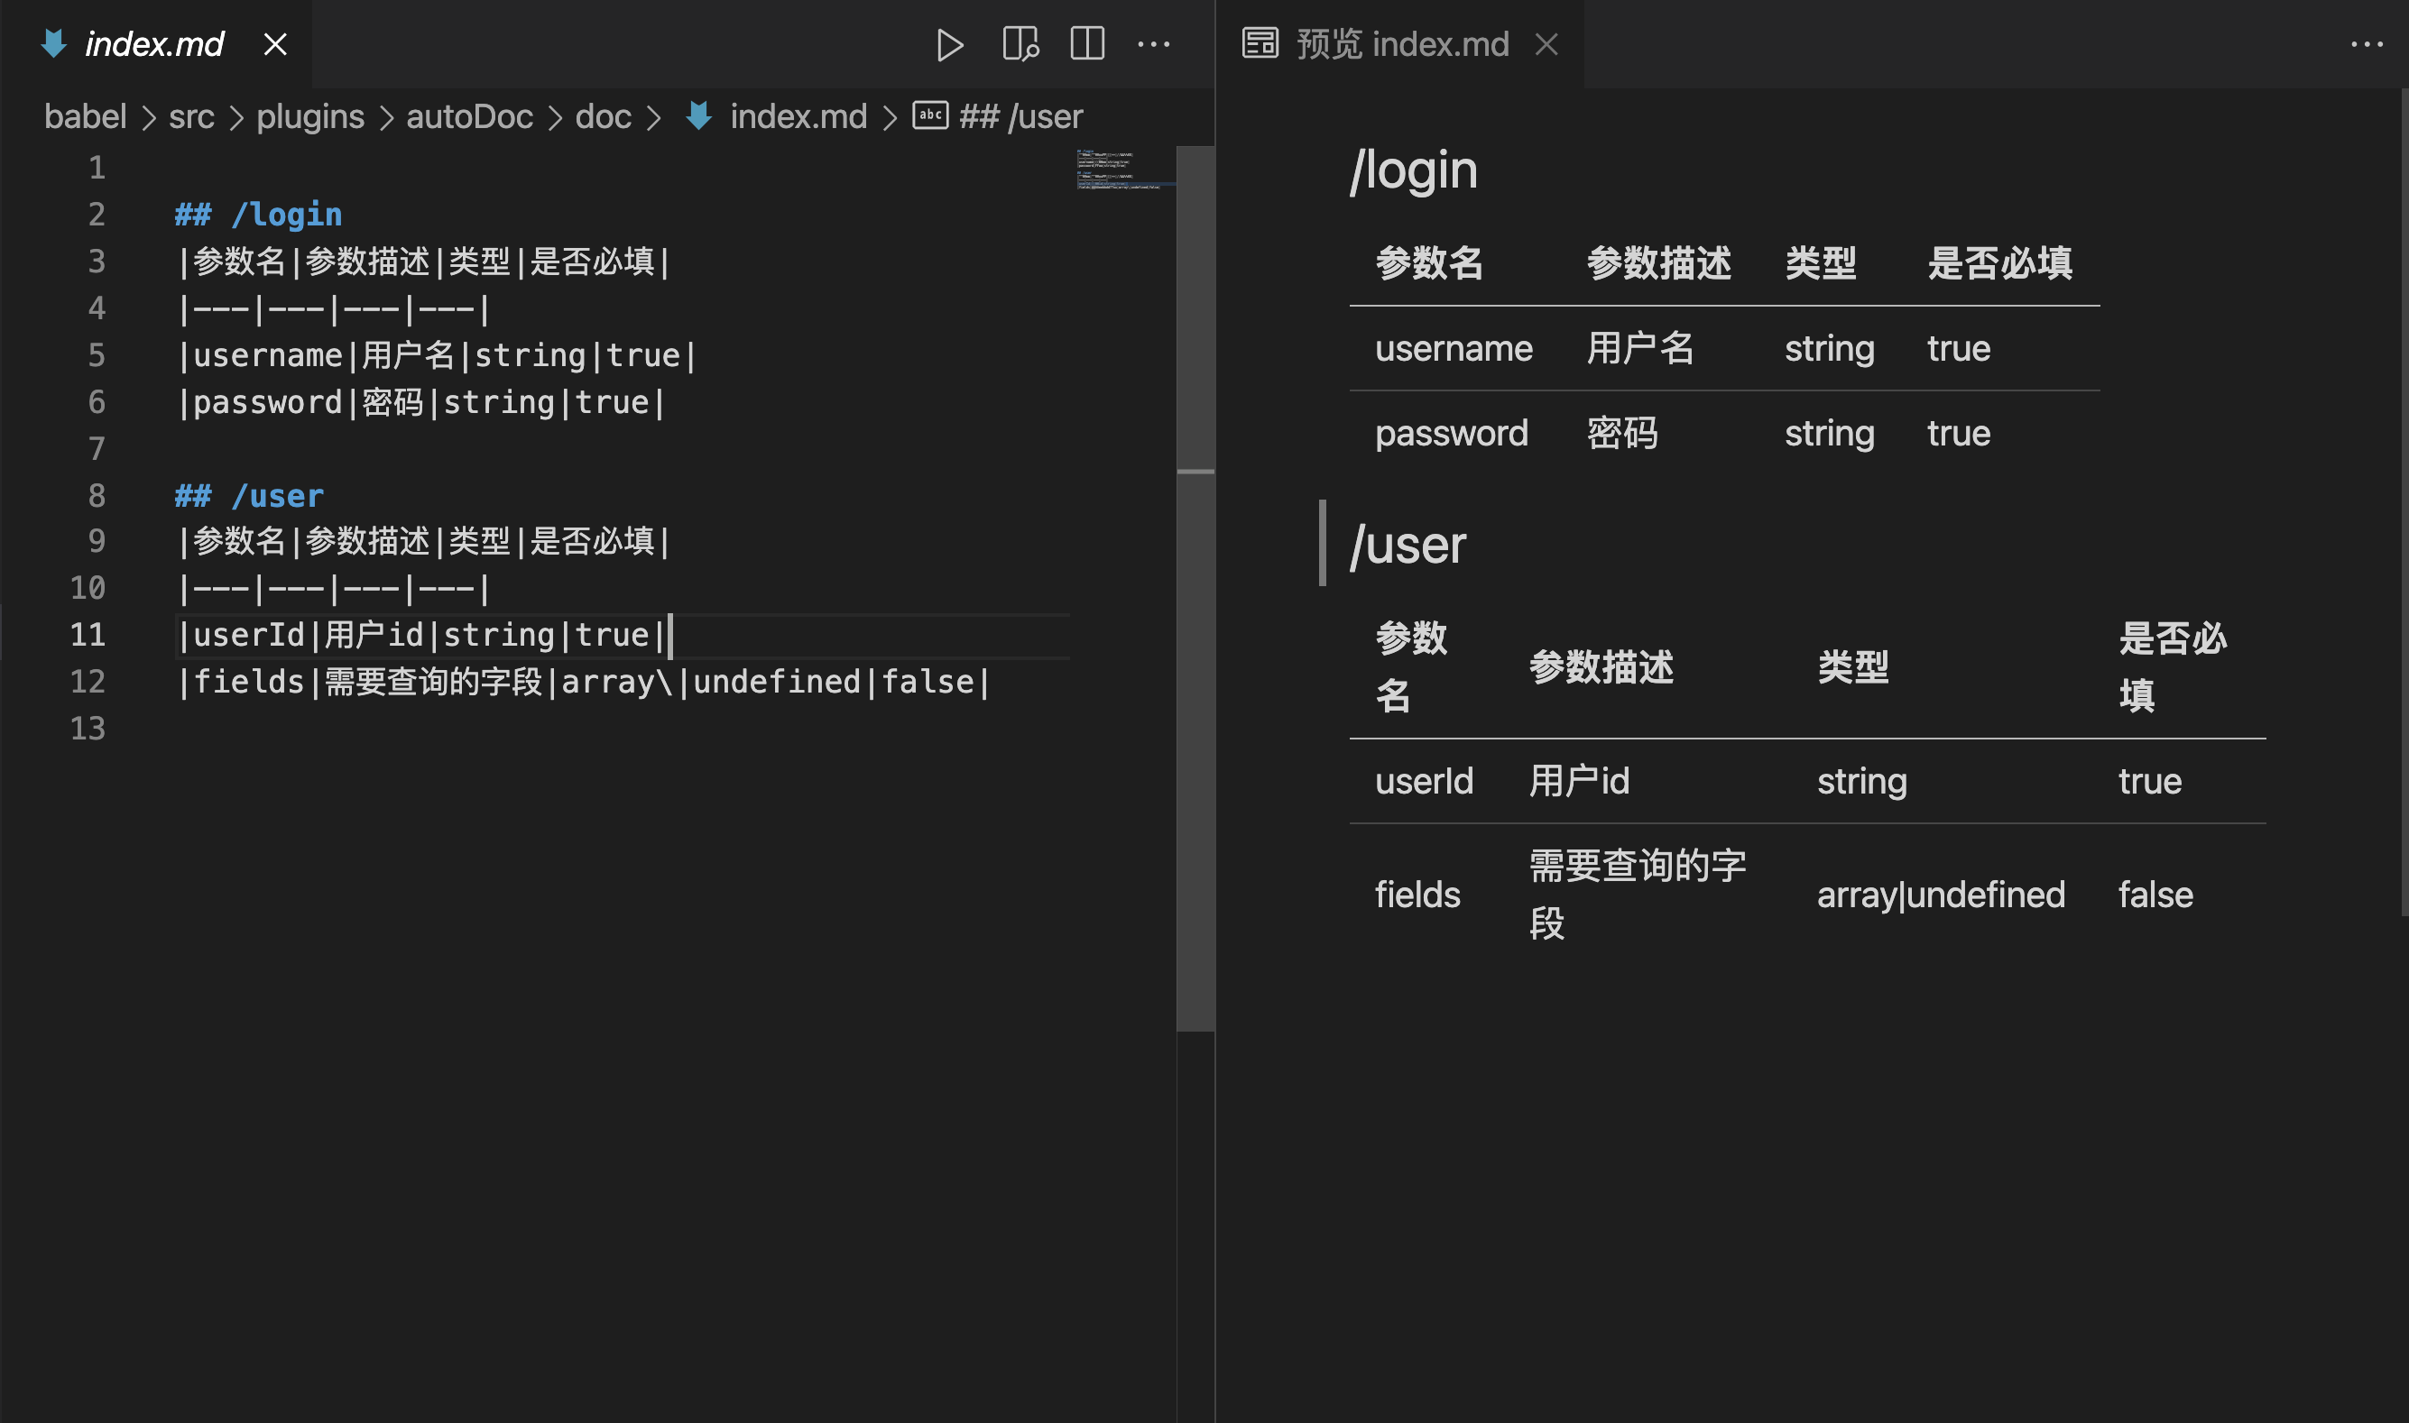
Task: Switch to the 预览 index.md preview tab
Action: (1400, 44)
